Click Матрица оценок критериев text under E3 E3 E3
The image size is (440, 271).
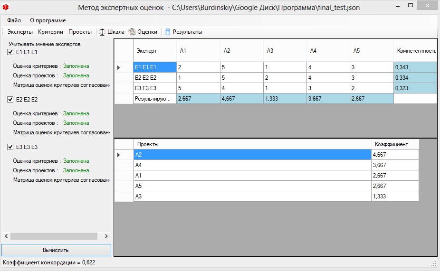[61, 180]
